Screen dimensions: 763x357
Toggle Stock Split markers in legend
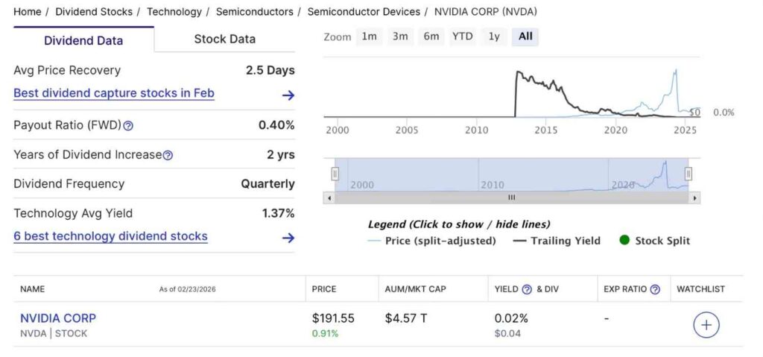(x=654, y=241)
